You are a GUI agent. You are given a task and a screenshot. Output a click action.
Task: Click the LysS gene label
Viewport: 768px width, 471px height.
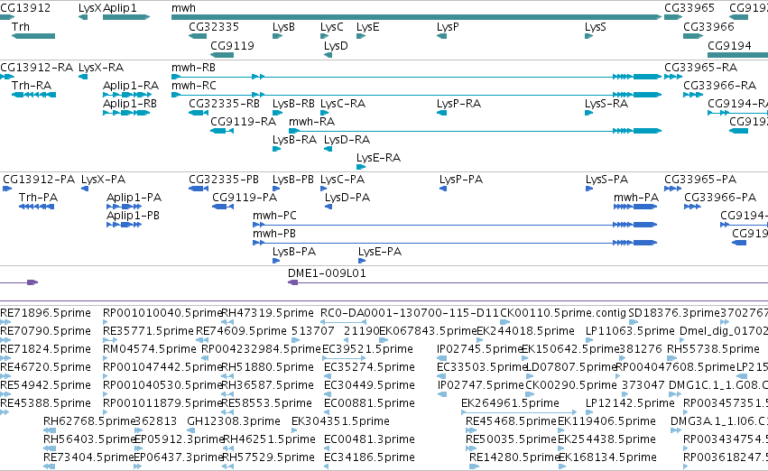pyautogui.click(x=596, y=26)
